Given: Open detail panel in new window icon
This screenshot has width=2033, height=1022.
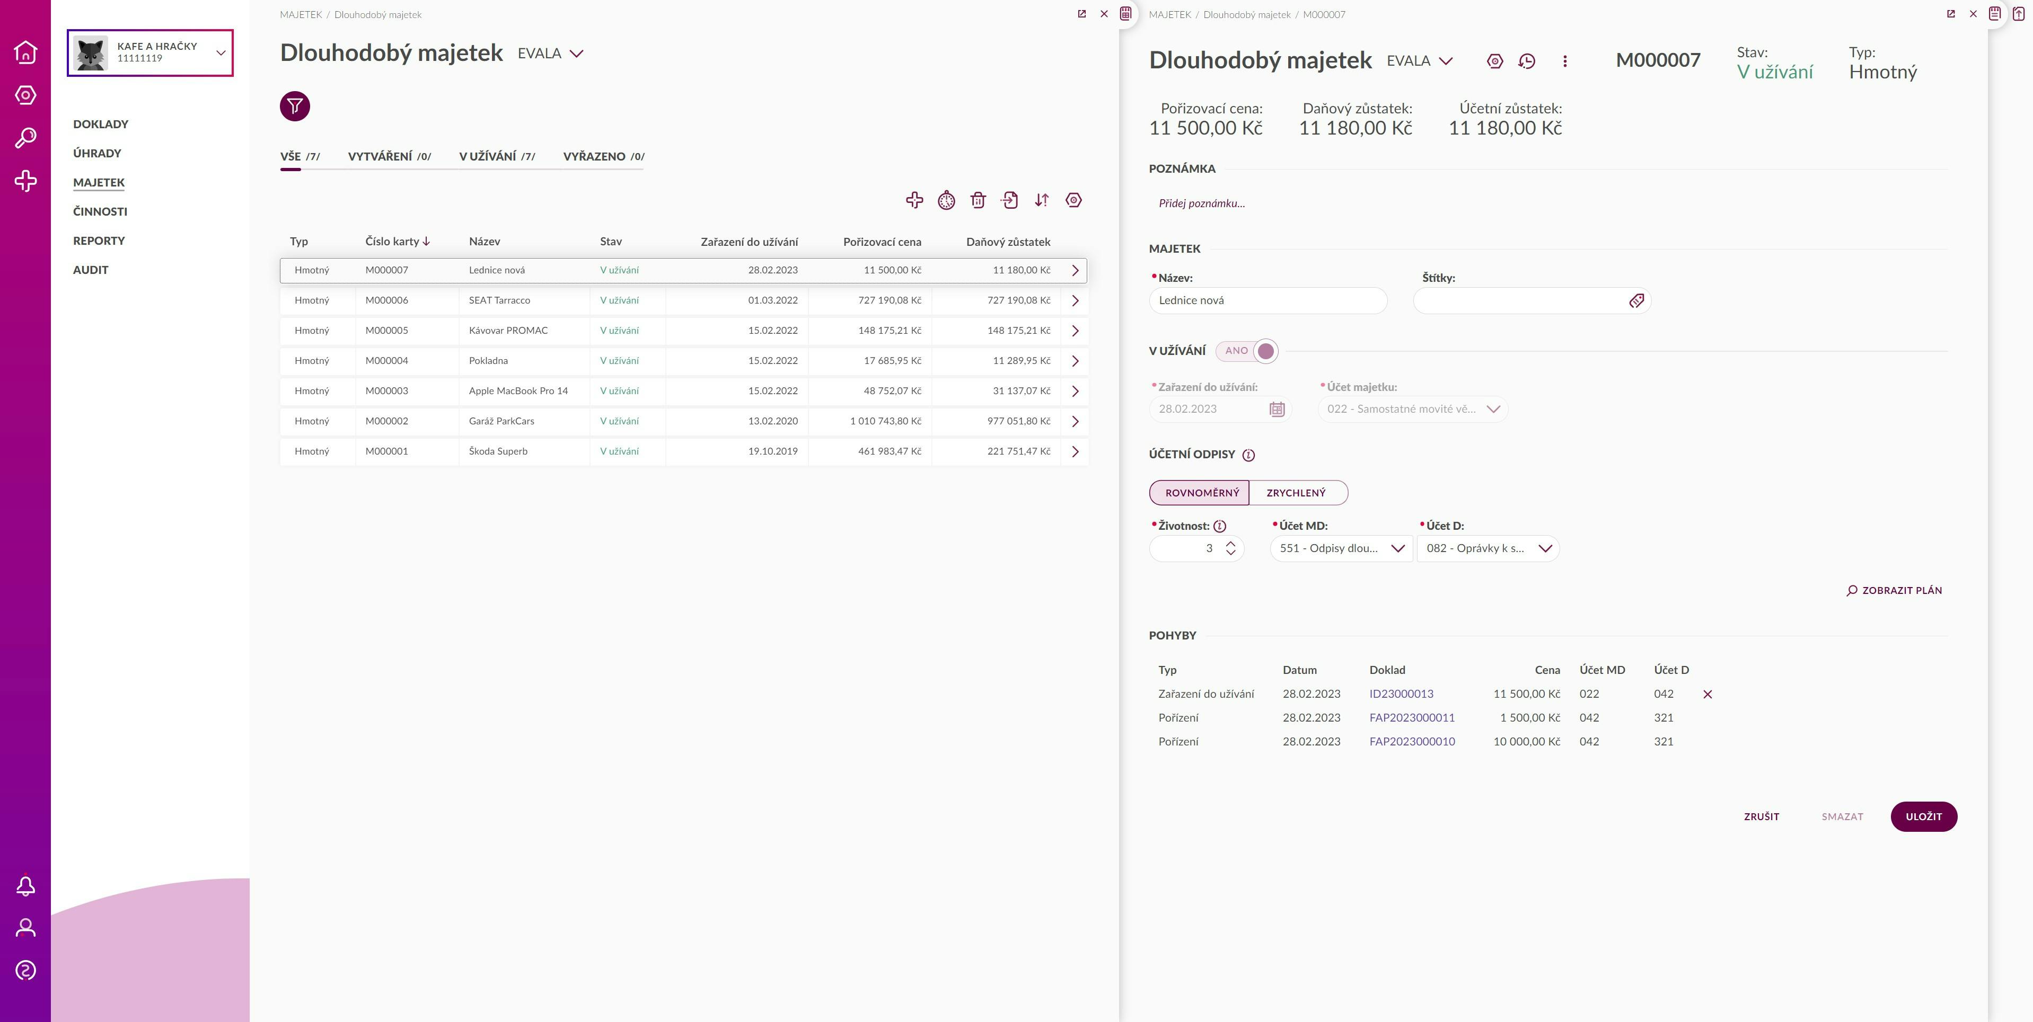Looking at the screenshot, I should tap(1951, 14).
